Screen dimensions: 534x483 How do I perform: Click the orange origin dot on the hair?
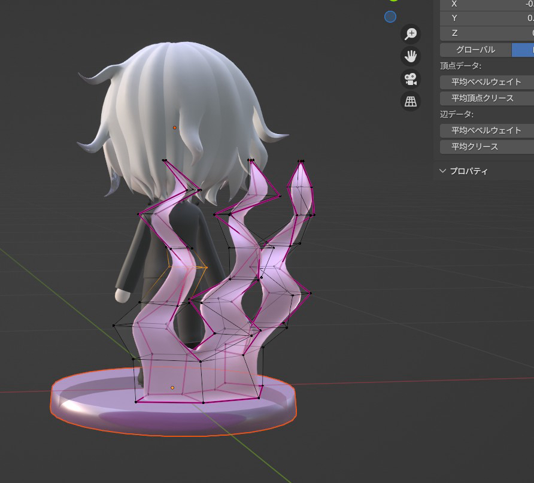[x=174, y=127]
